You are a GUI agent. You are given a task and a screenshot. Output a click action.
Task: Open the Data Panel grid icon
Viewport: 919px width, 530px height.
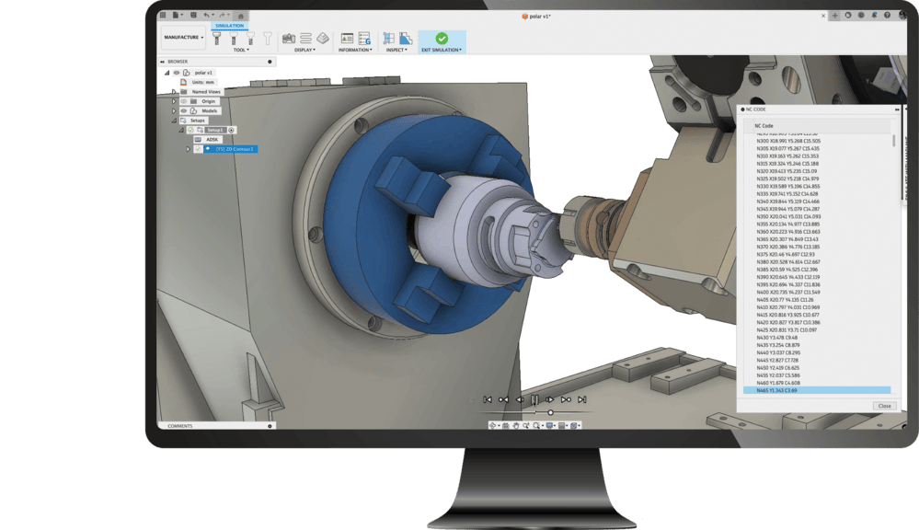pyautogui.click(x=164, y=16)
